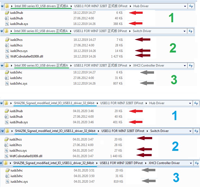Select icon of 819 КБ iusb3xhc.sys file
Screen dimensions: 200x189
tap(7, 182)
